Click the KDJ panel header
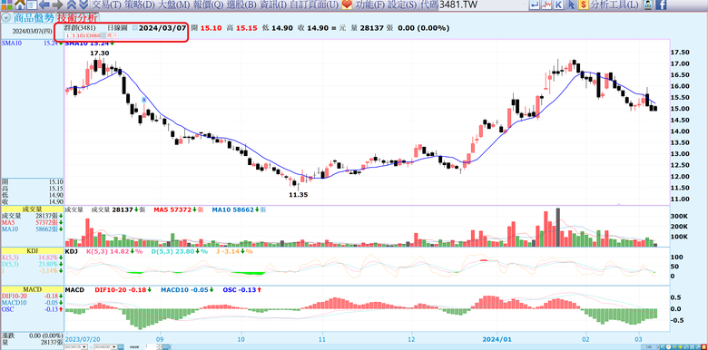The width and height of the screenshot is (708, 350). 32,250
